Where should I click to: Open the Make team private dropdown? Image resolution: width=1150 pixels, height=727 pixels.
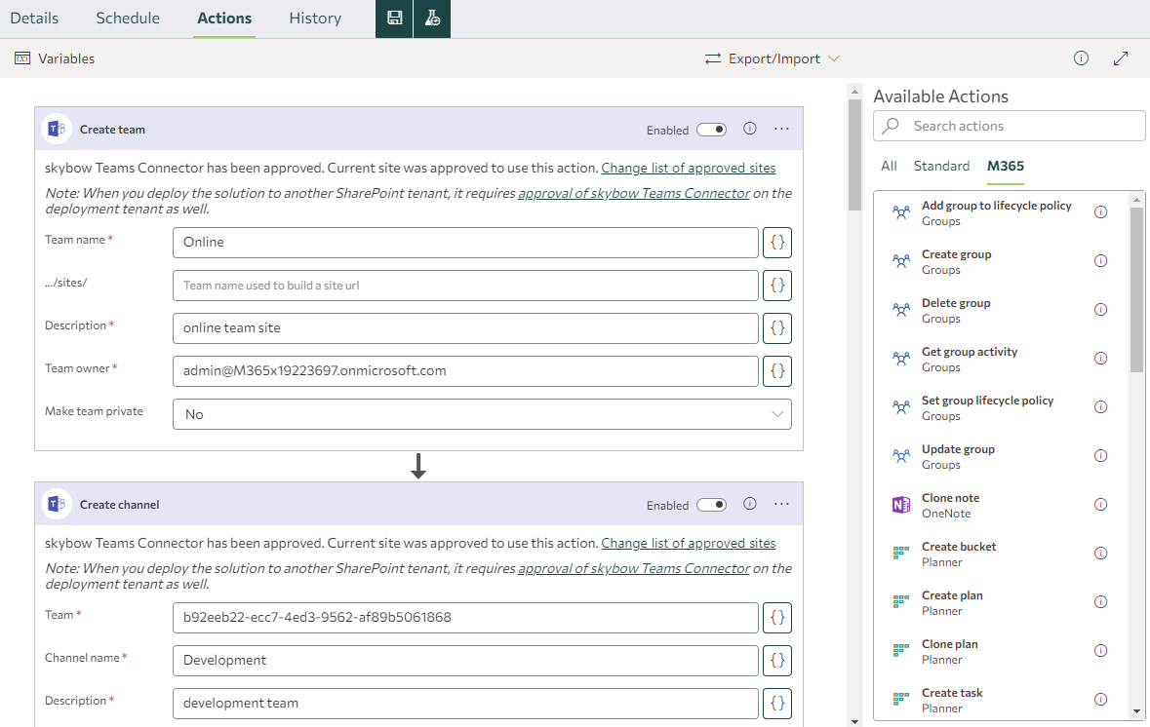(x=482, y=414)
